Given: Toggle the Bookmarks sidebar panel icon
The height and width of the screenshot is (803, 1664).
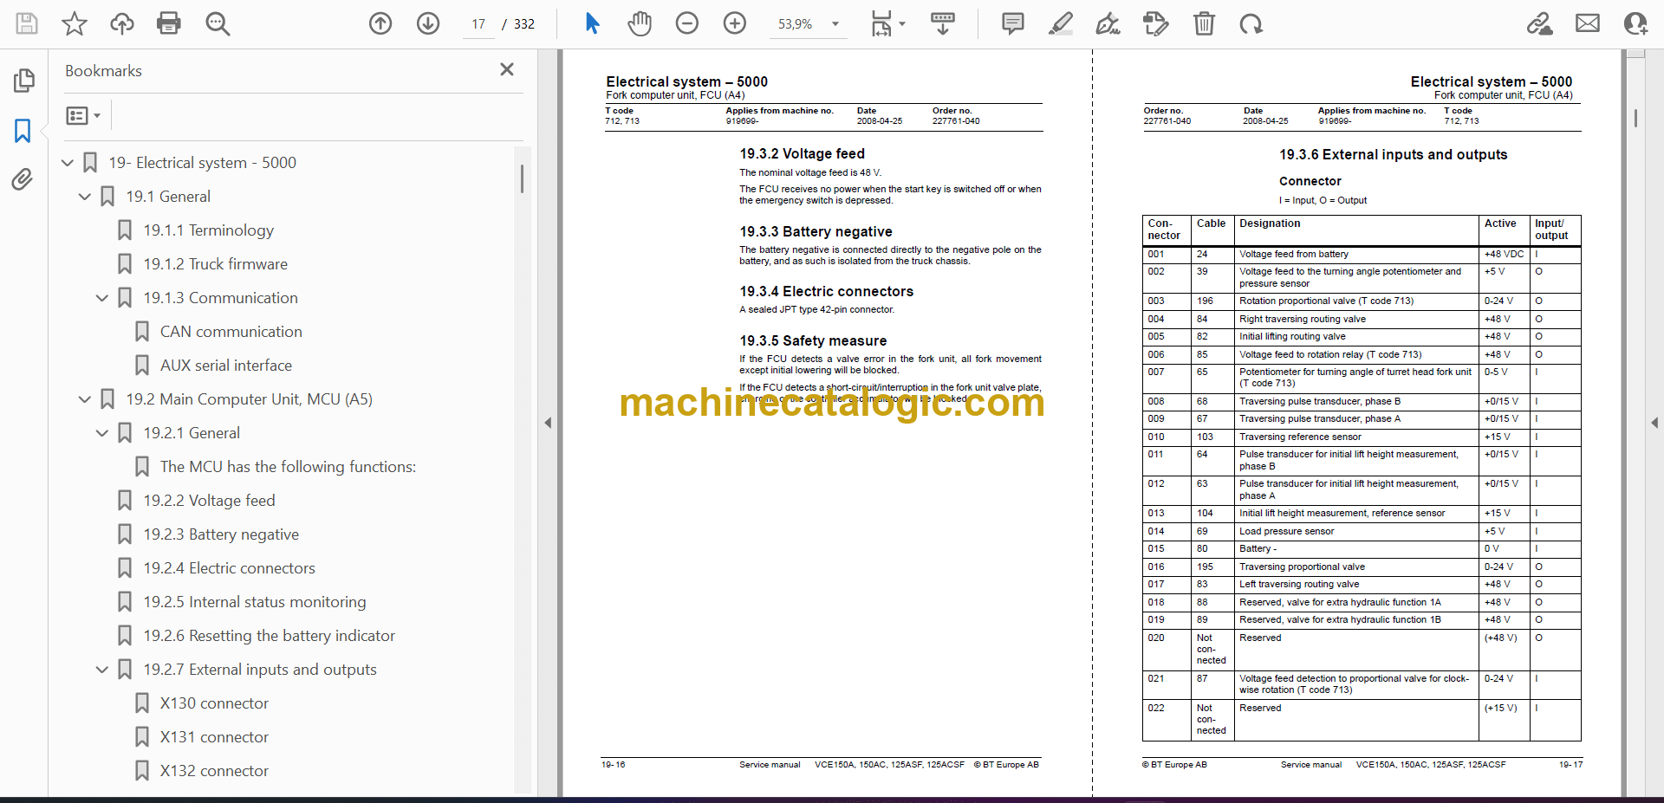Looking at the screenshot, I should [23, 131].
